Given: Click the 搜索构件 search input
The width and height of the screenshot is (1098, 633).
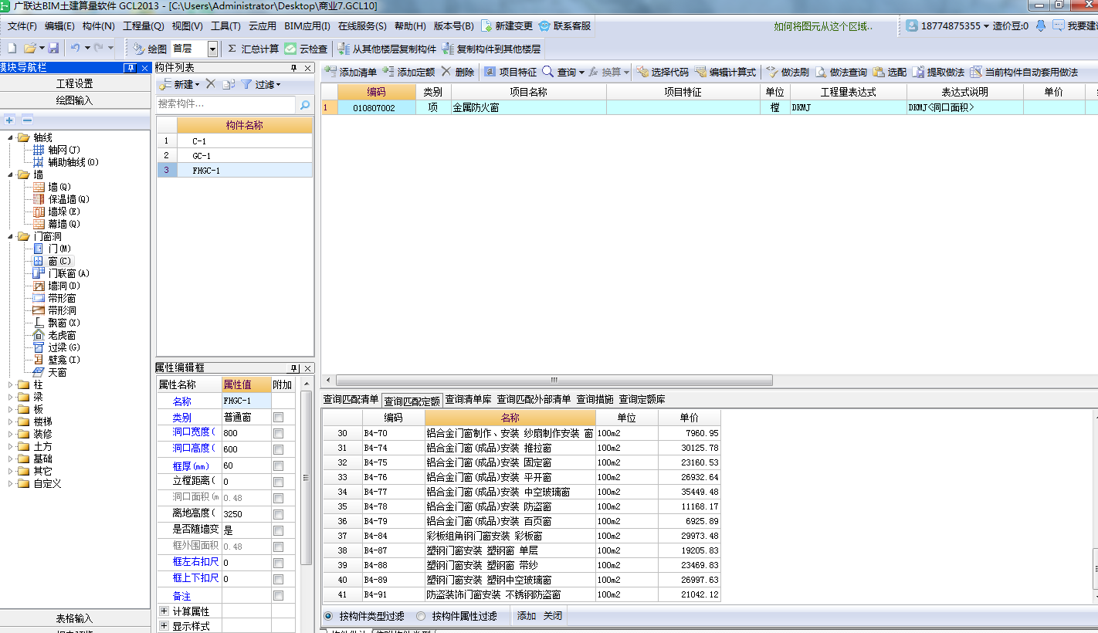Looking at the screenshot, I should [x=225, y=103].
